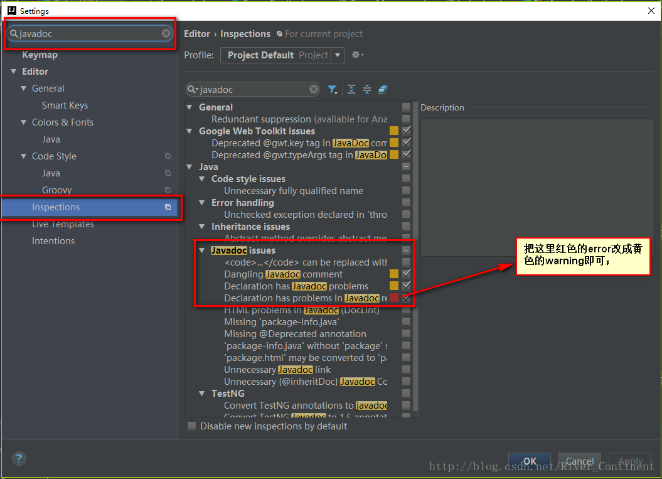Screen dimensions: 662x479
Task: Select the HTML problems in Javadoc inspection
Action: (x=301, y=310)
